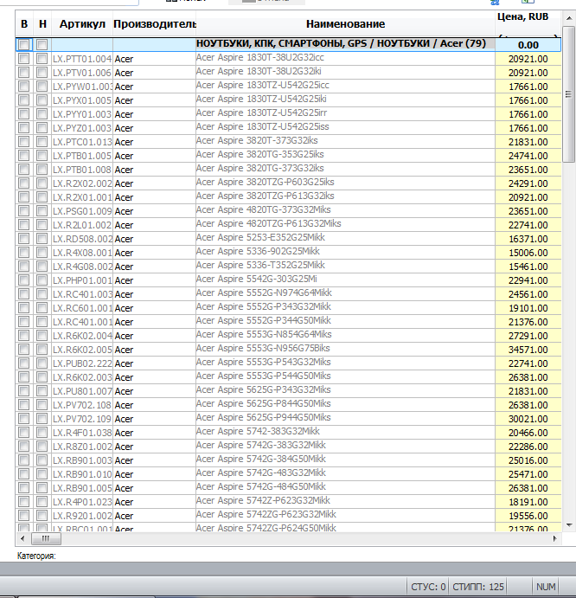Image resolution: width=576 pixels, height=598 pixels.
Task: Click price 27291.00
Action: [528, 336]
